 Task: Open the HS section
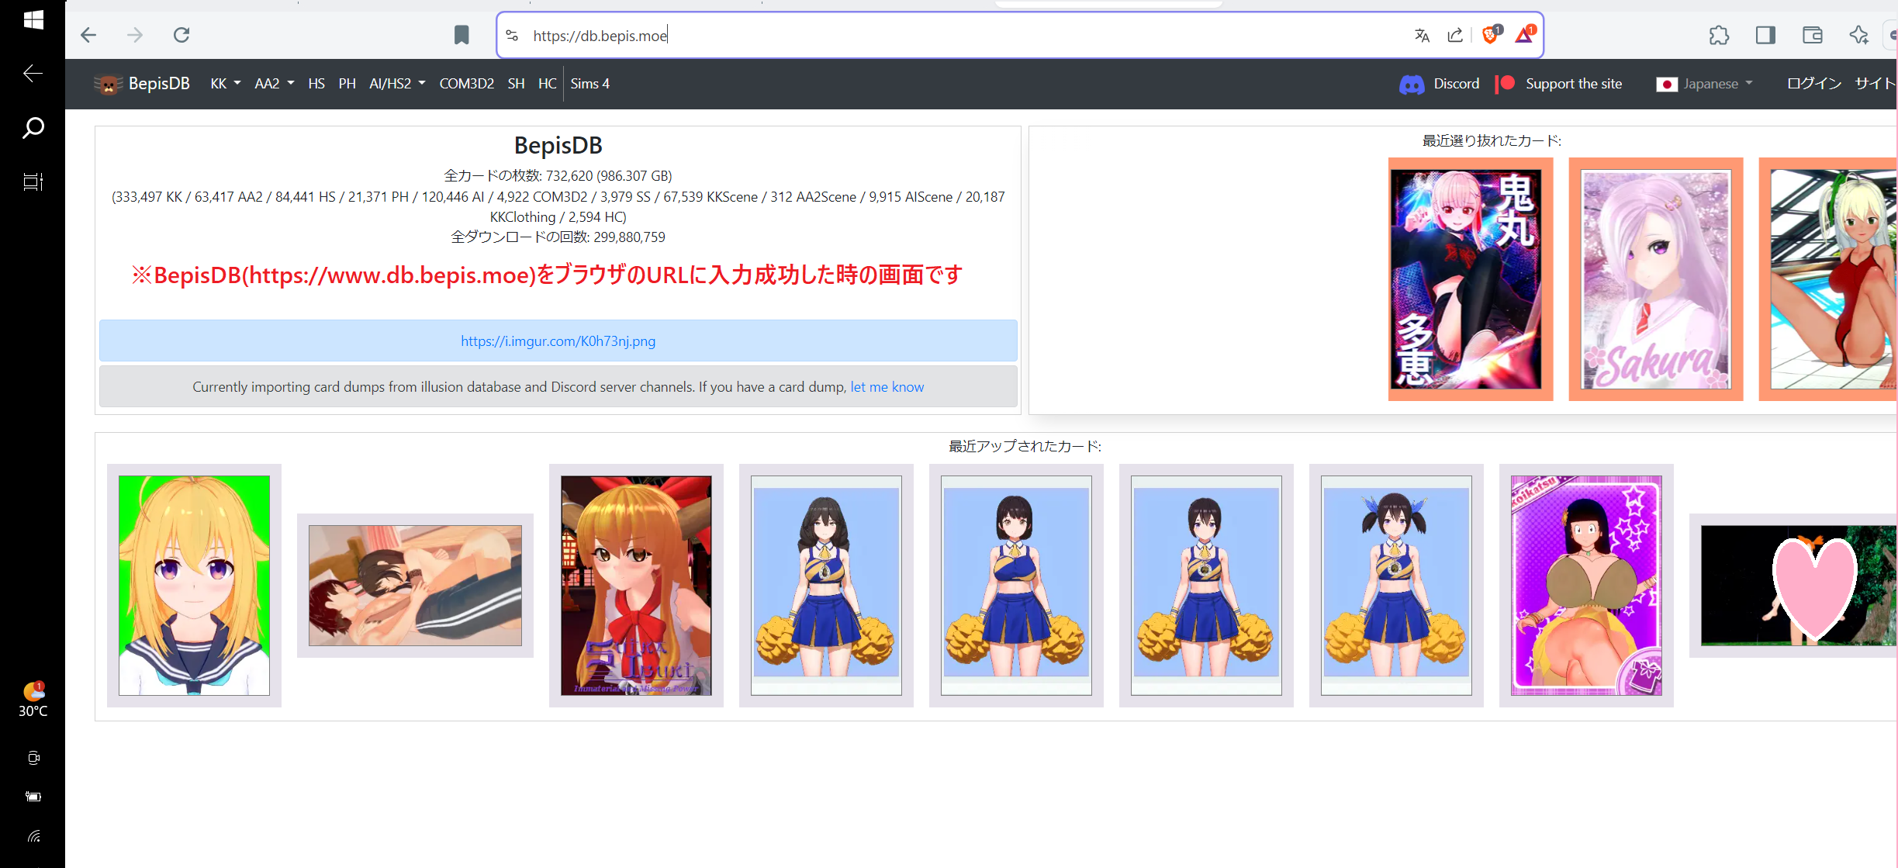coord(316,84)
